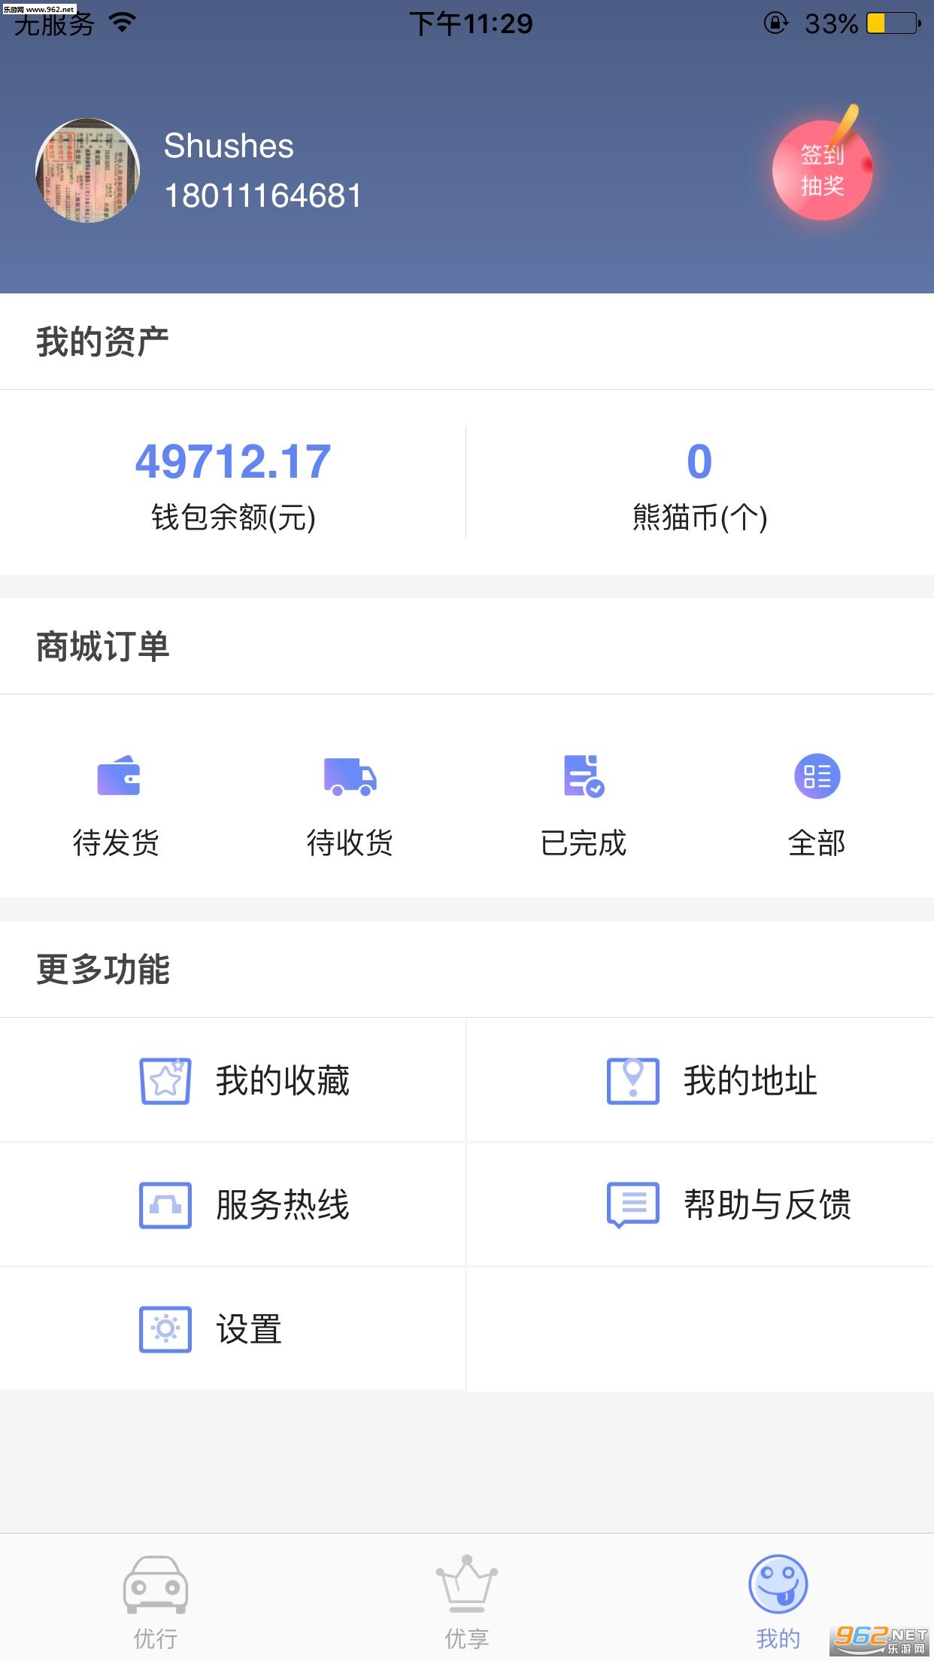Open 我的收藏 favorites entry
Image resolution: width=934 pixels, height=1661 pixels.
pos(233,1080)
